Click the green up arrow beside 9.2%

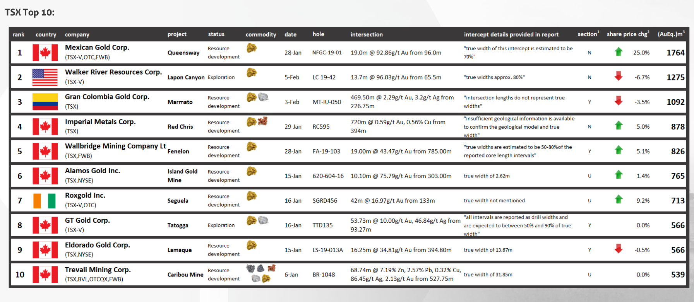coord(619,200)
